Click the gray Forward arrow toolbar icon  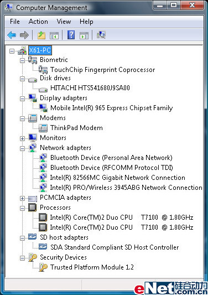click(24, 35)
